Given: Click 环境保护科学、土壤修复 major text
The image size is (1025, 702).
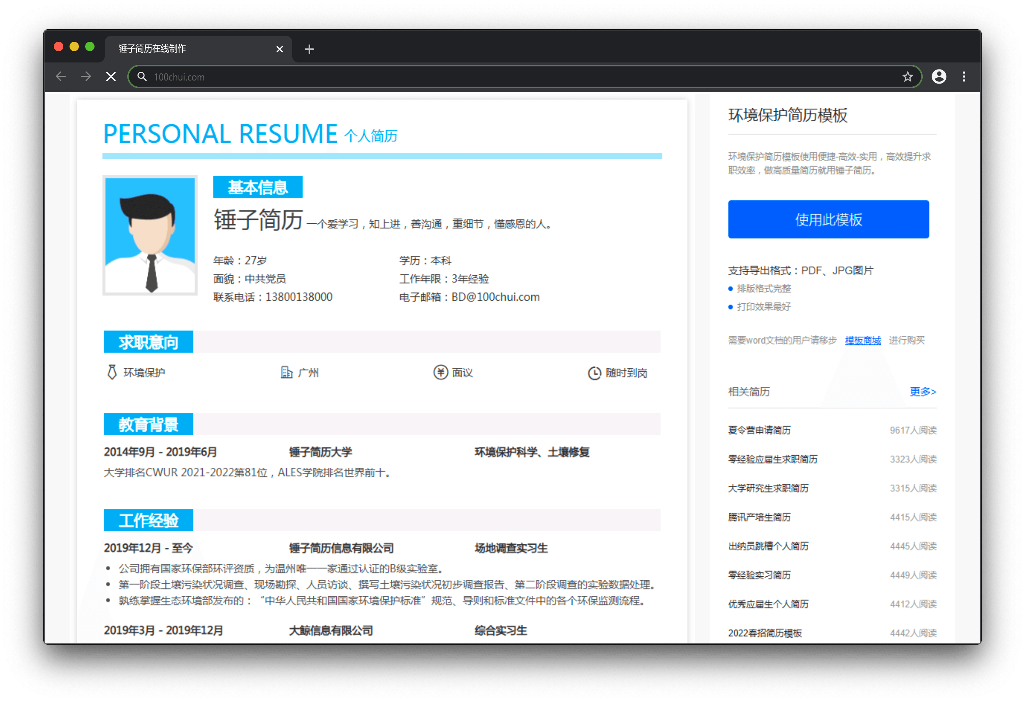Looking at the screenshot, I should click(x=532, y=452).
